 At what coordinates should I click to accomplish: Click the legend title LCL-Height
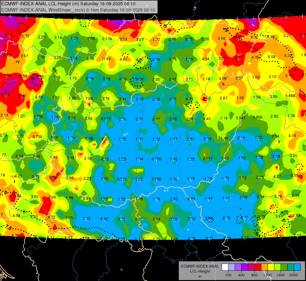[200, 271]
